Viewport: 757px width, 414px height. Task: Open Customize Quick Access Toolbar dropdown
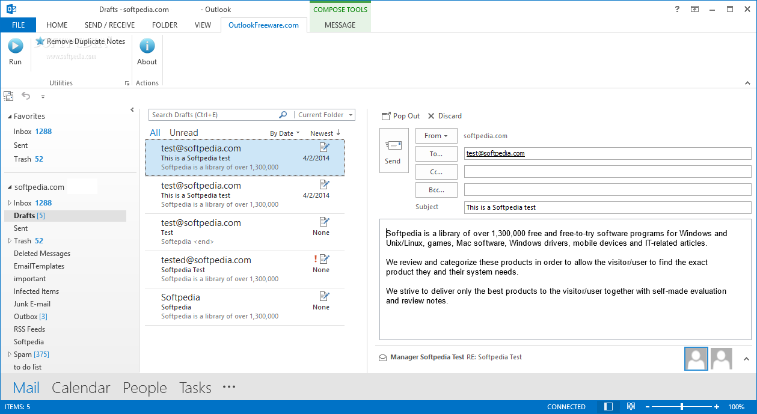tap(43, 96)
